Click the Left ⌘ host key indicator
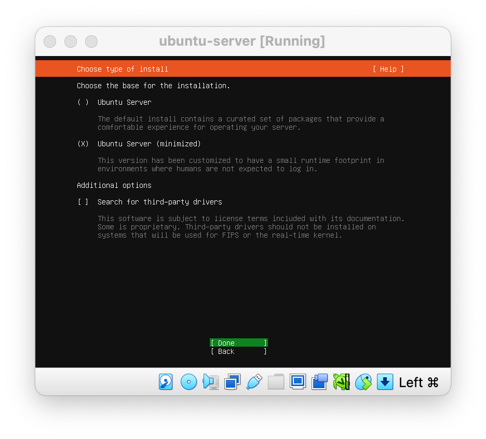 pos(419,382)
